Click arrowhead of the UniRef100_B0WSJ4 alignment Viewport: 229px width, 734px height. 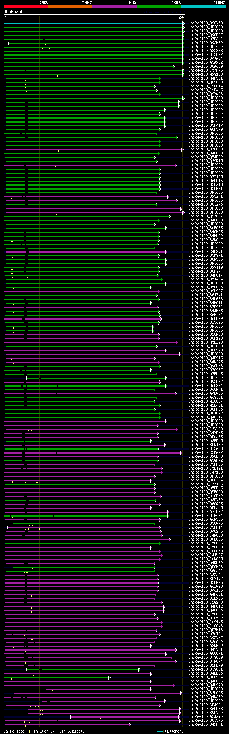(x=109, y=677)
